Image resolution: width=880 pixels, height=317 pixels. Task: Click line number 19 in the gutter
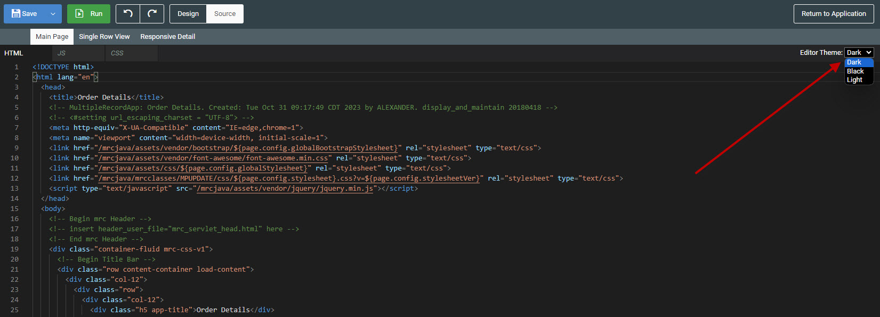[14, 249]
